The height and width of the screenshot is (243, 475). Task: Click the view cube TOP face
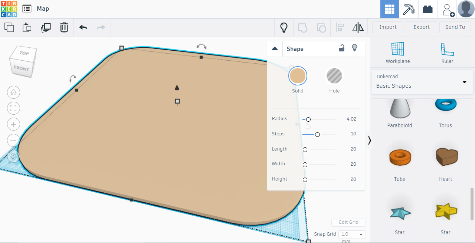pos(24,53)
